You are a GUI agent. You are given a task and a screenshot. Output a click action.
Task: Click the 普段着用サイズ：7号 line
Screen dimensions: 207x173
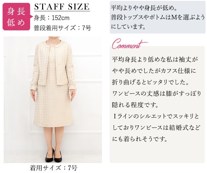pos(62,28)
